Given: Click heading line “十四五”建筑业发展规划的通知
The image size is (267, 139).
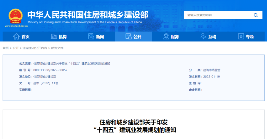Looking at the screenshot, I should (135, 130).
